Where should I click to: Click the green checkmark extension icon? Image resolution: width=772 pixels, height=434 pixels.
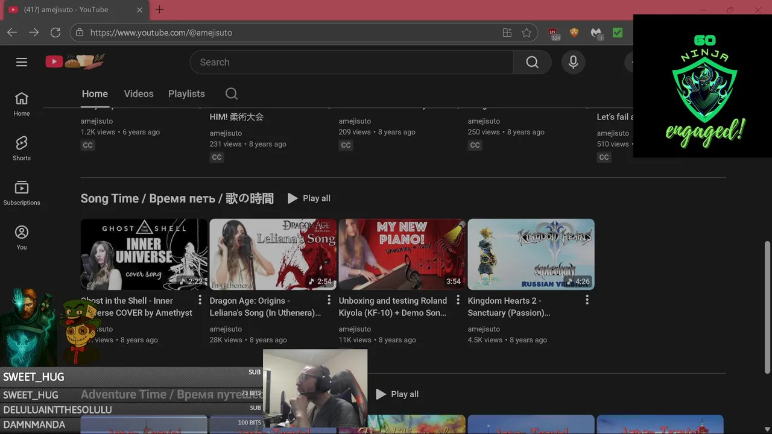pos(618,33)
